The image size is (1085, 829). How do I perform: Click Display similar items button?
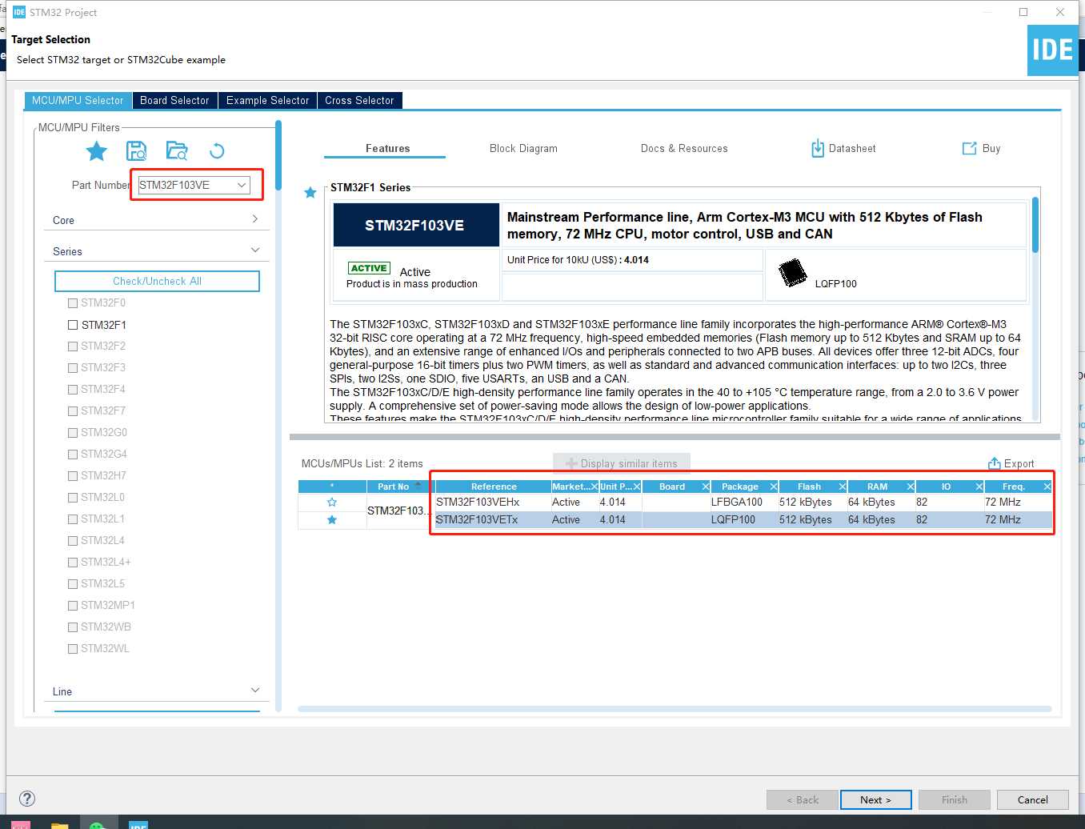(x=622, y=463)
